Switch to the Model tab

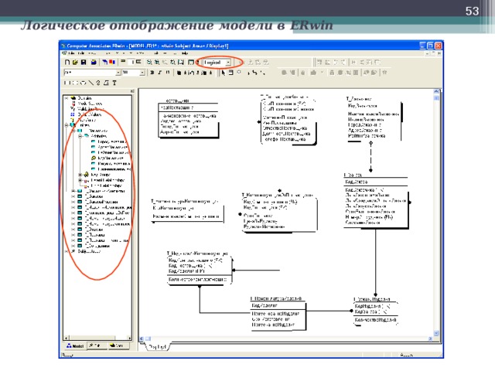(76, 347)
